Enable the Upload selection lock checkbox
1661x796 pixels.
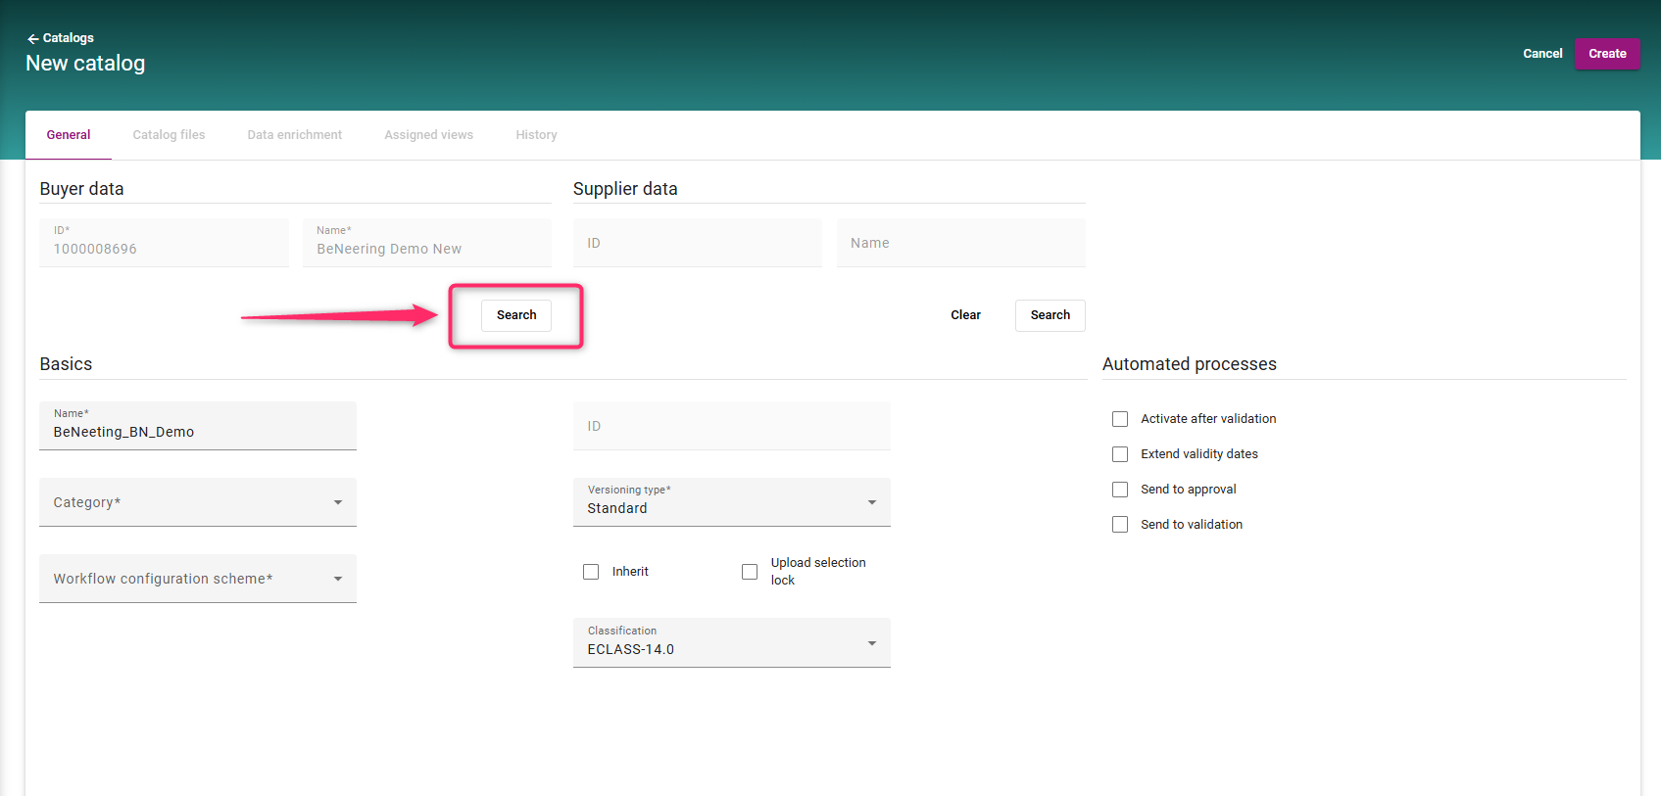750,572
